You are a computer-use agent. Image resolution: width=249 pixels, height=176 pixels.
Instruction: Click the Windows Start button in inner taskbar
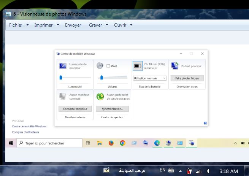point(11,143)
